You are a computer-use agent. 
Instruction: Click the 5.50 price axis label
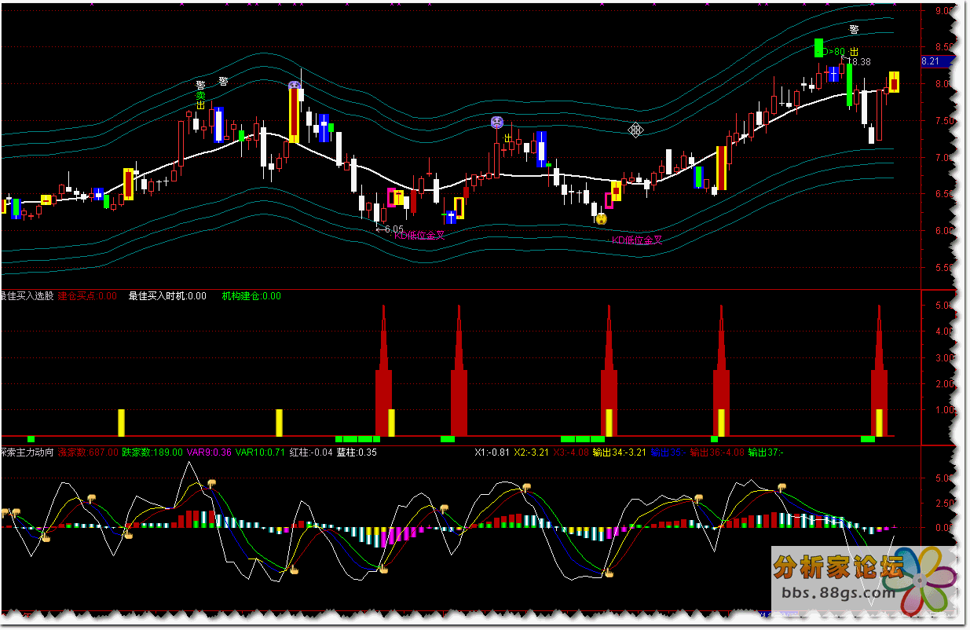pos(943,268)
